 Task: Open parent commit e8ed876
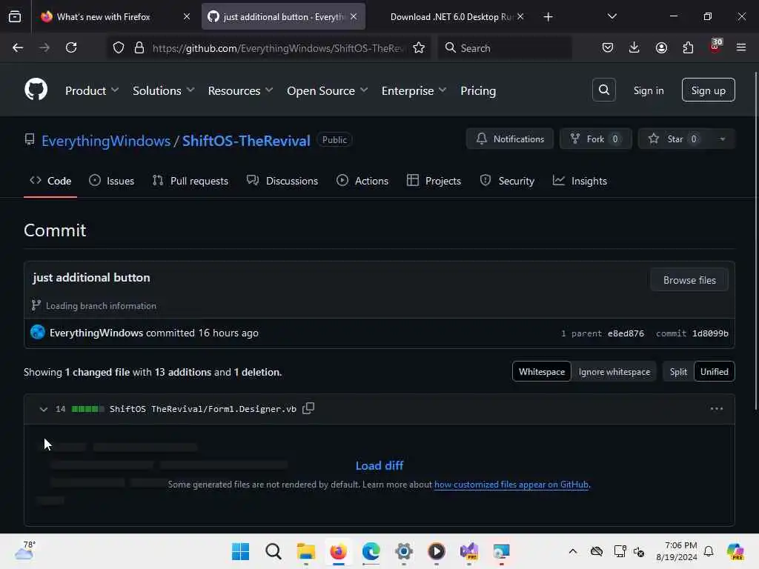coord(626,333)
